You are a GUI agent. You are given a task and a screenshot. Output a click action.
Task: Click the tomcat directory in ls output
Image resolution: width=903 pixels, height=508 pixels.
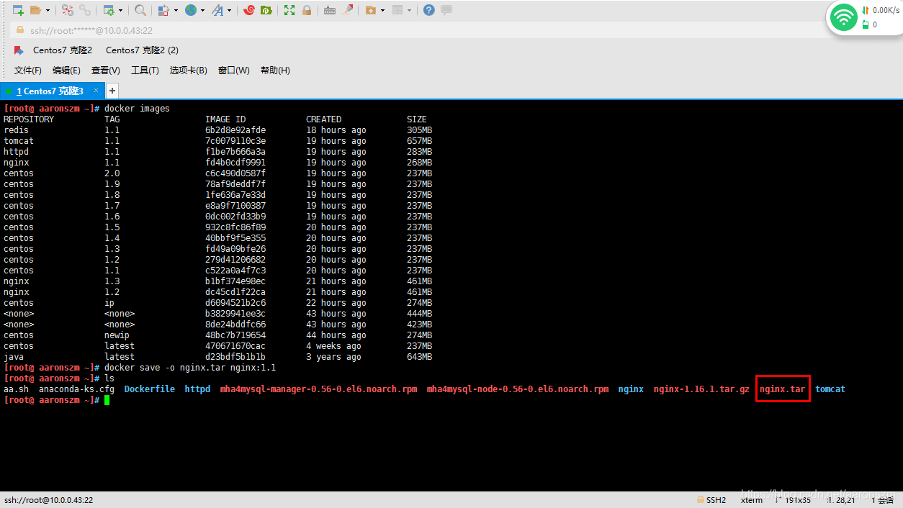[x=830, y=389]
